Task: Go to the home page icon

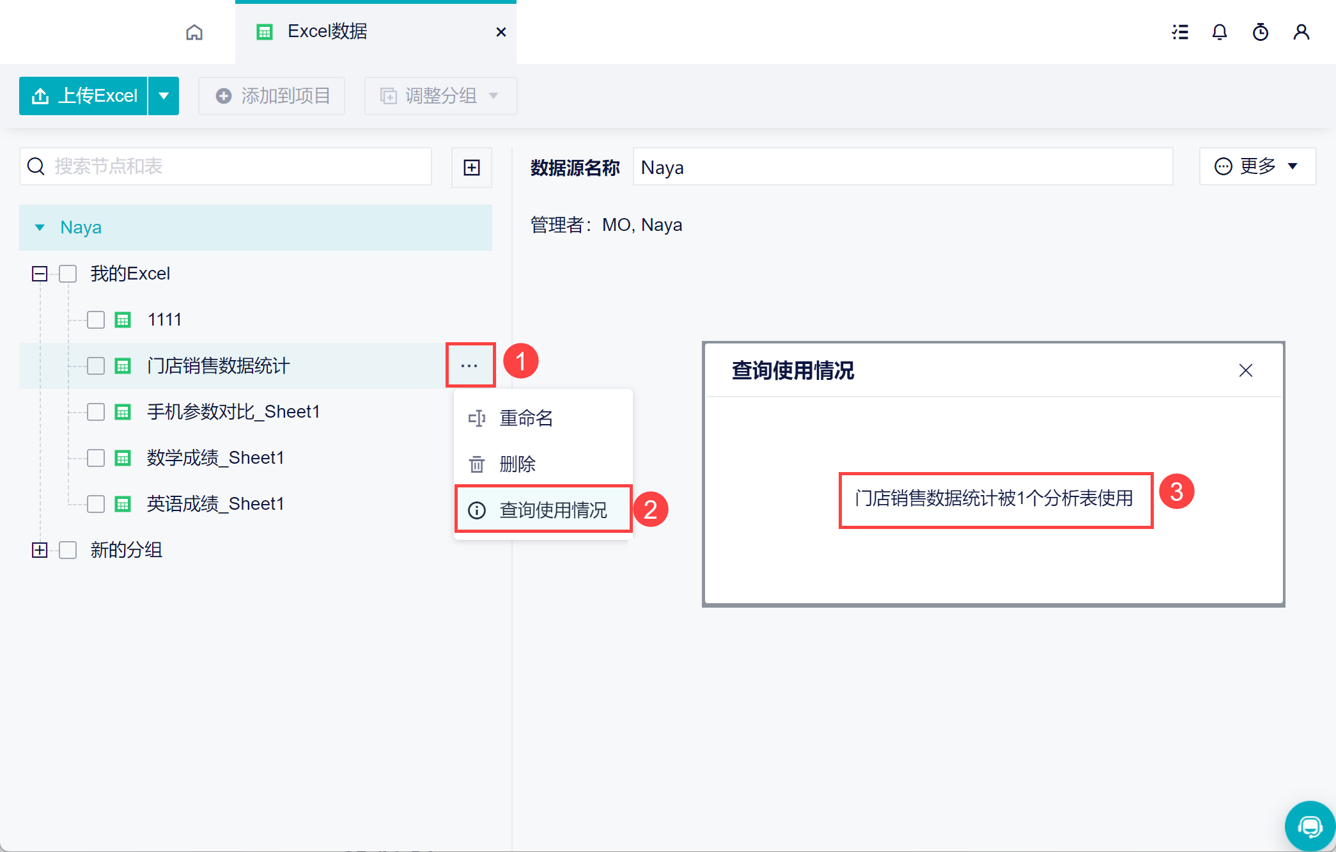Action: pos(194,32)
